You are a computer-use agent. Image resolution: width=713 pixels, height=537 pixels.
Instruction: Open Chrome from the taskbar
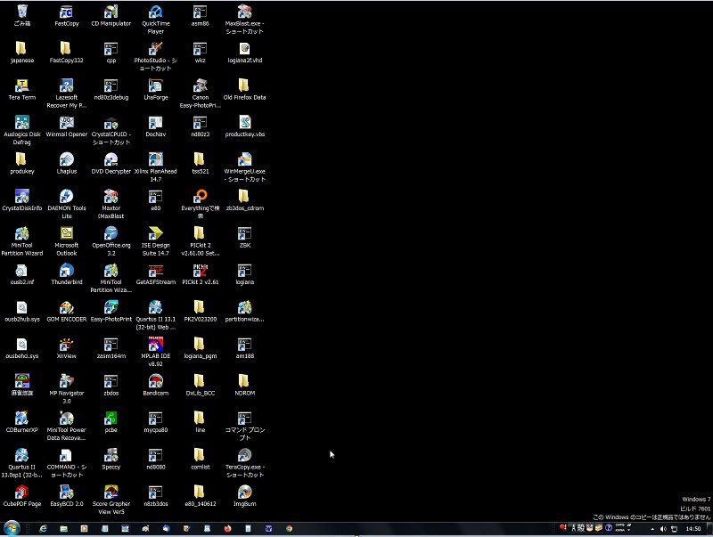click(290, 528)
